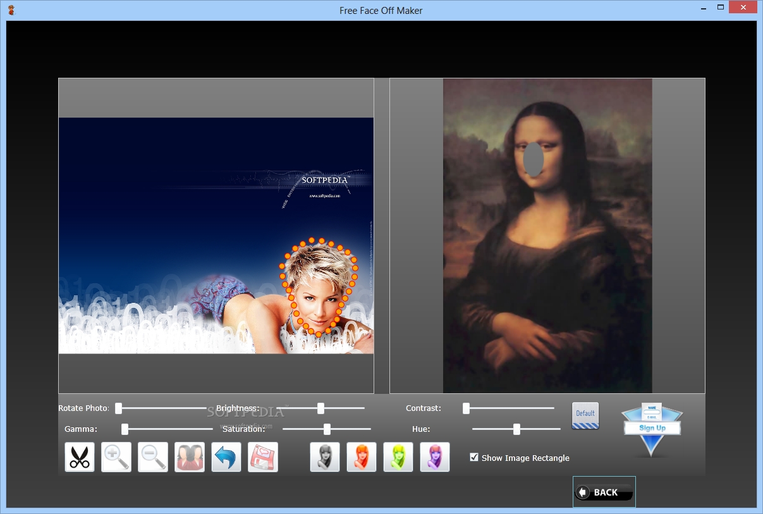
Task: Undo with the blue arrow icon
Action: pos(226,457)
